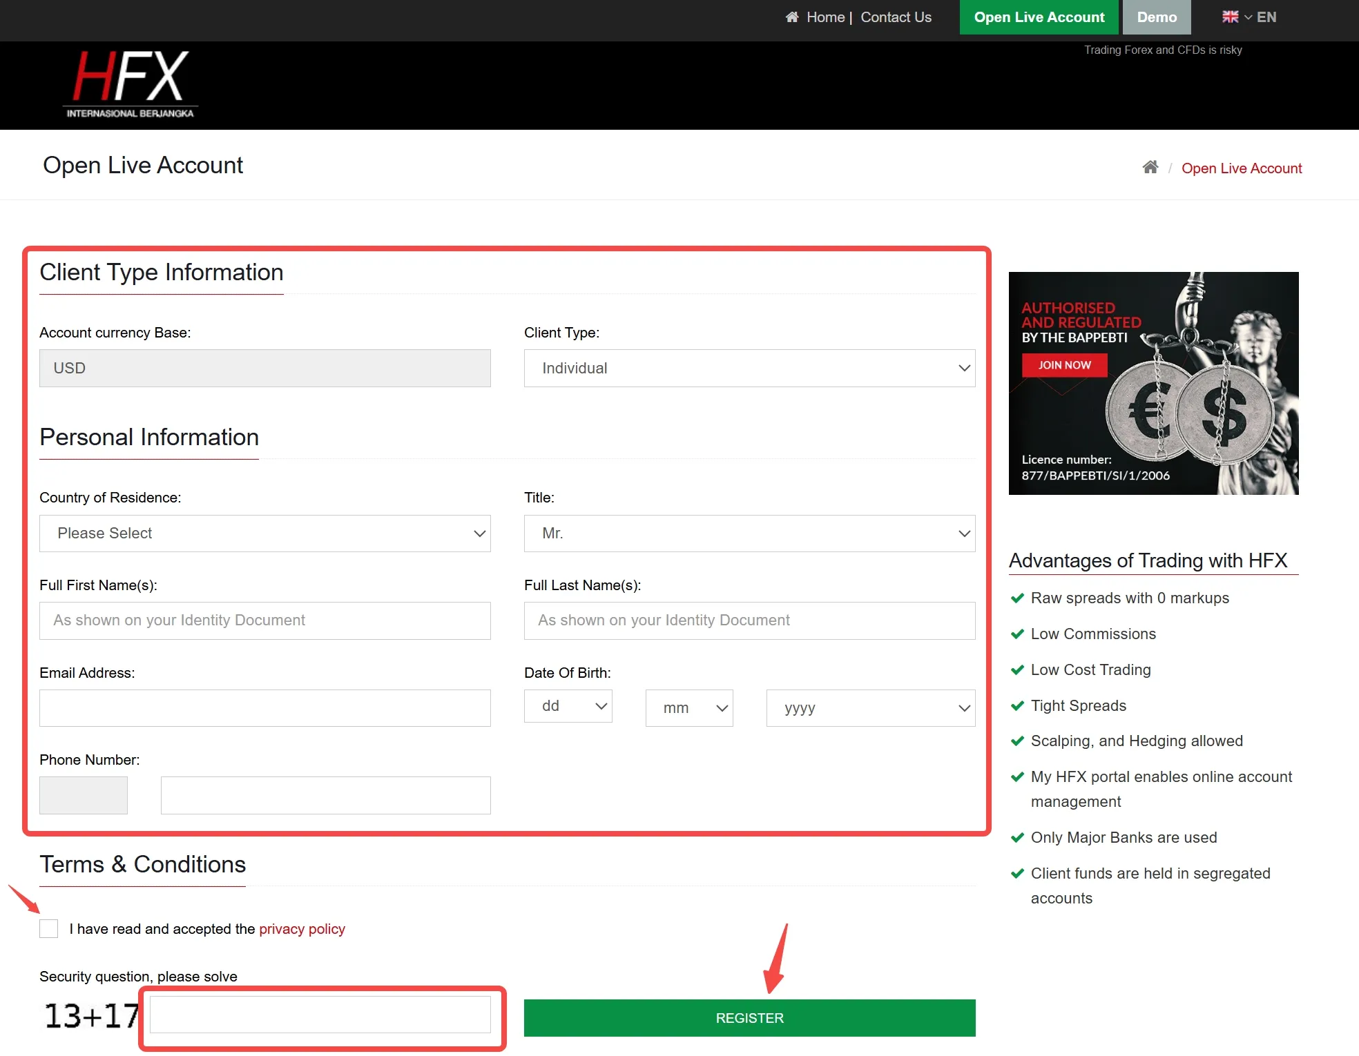
Task: Click the 13+17 captcha question image
Action: pos(92,1016)
